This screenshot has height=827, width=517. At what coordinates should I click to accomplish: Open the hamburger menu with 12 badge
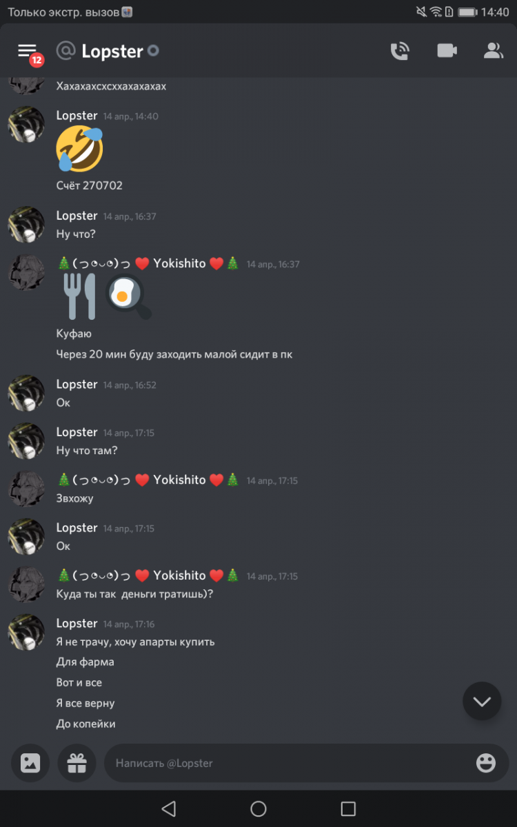coord(28,52)
